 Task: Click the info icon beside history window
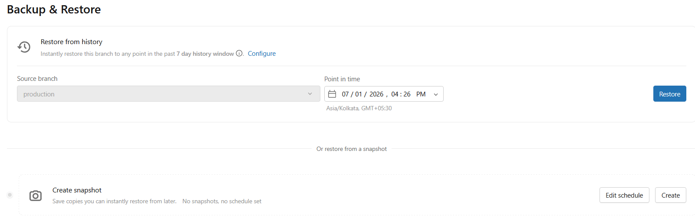(239, 54)
